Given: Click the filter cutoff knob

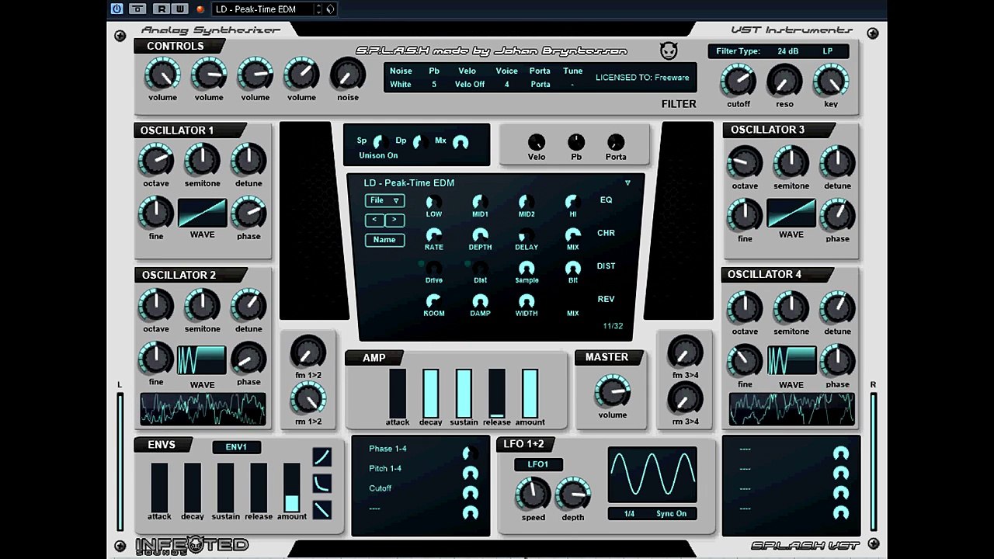Looking at the screenshot, I should pos(738,80).
